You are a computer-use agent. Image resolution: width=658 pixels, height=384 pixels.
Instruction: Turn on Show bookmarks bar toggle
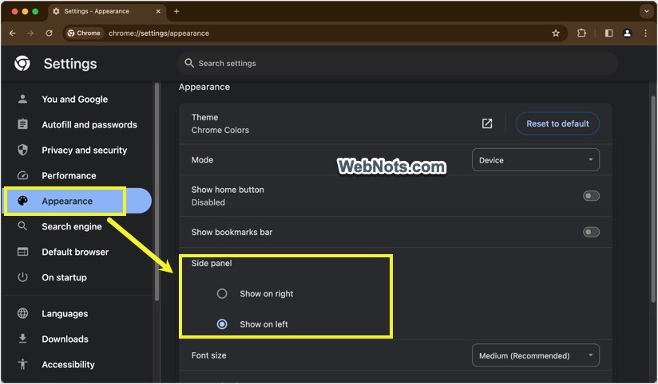coord(591,233)
